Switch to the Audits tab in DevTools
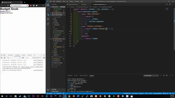This screenshot has width=175, height=98. (x=24, y=55)
